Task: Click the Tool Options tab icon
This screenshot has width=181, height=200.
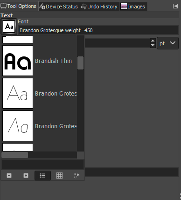Action: point(3,6)
